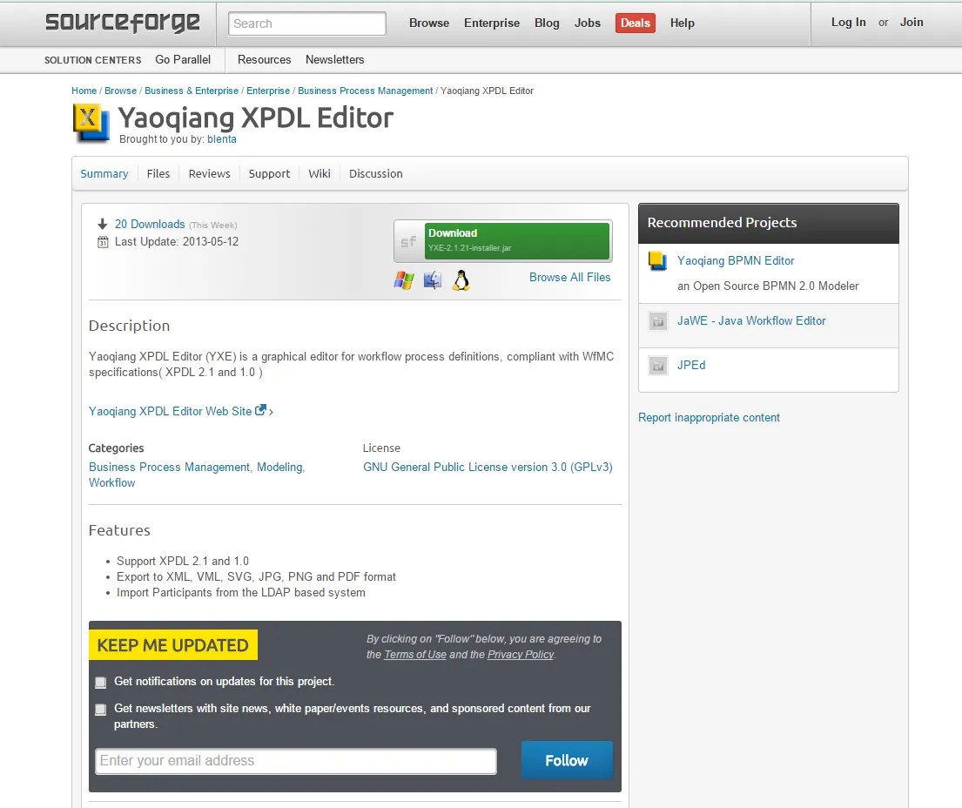Switch to the Reviews tab

(209, 173)
